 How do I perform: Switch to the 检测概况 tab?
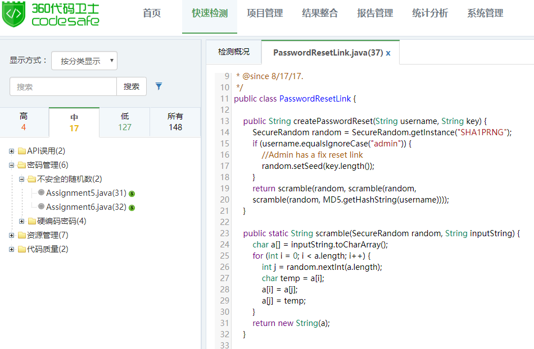tap(234, 52)
